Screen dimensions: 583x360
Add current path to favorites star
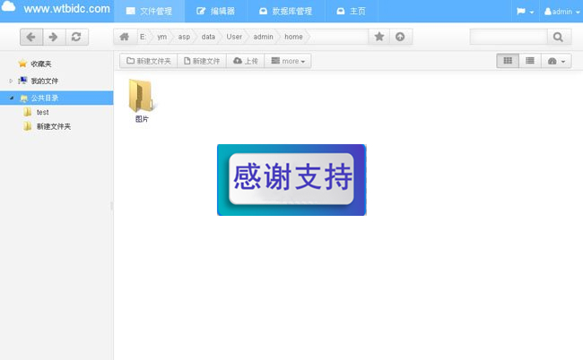[379, 37]
